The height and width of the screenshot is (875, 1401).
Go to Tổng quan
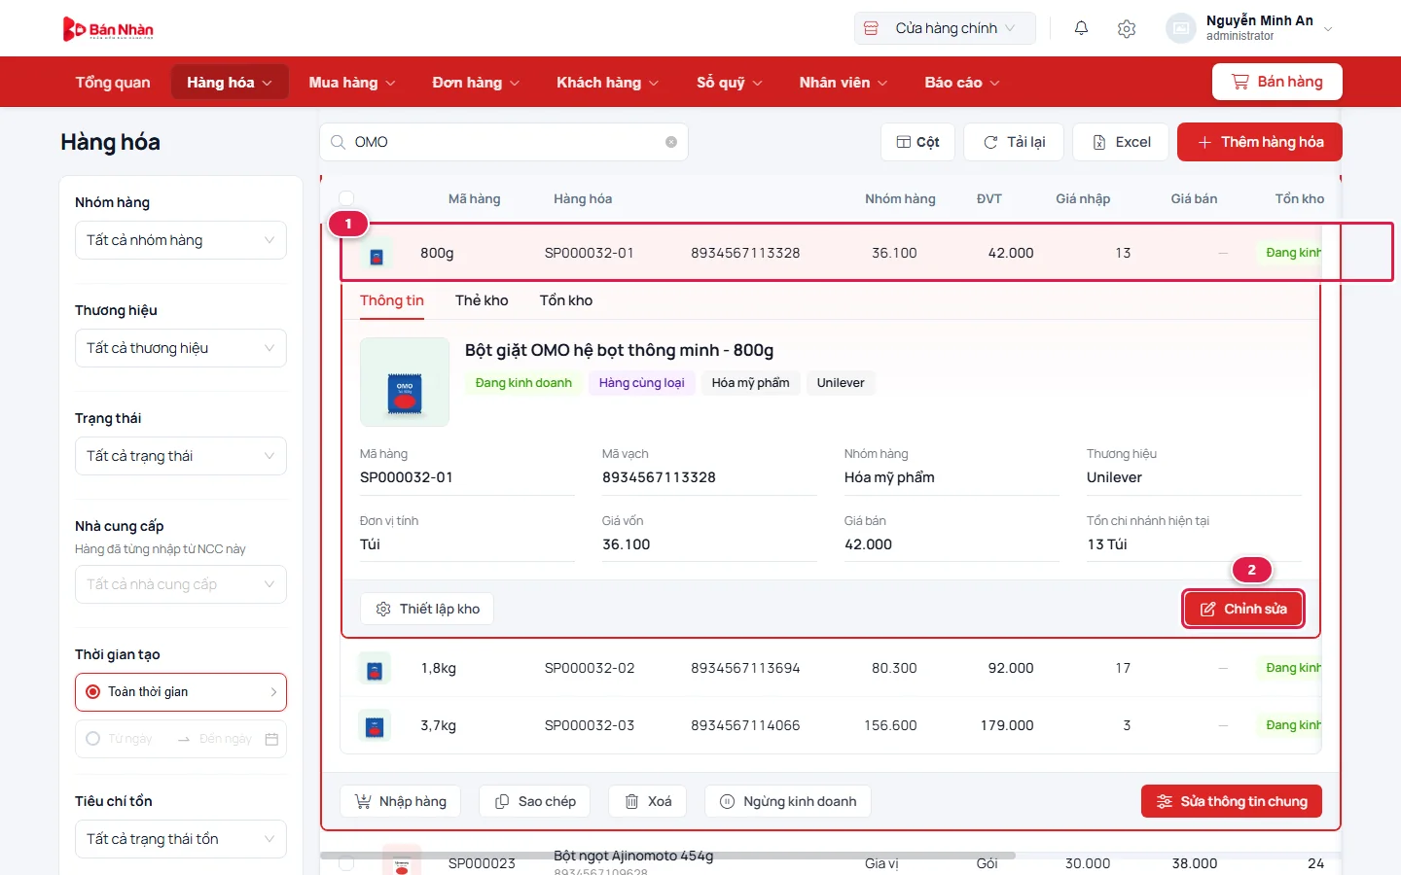[x=113, y=83]
